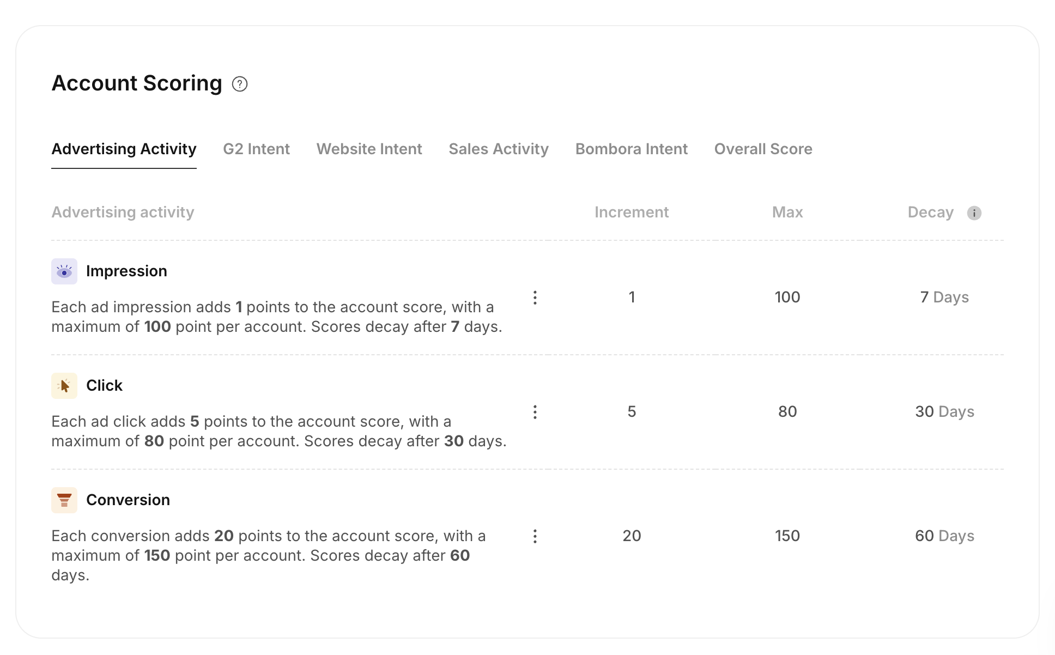1055x655 pixels.
Task: Click the Conversion funnel icon
Action: coord(64,500)
